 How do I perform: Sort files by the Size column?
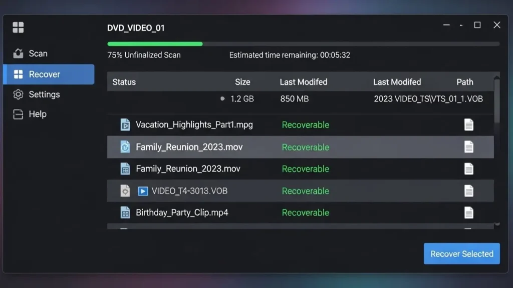pos(243,81)
